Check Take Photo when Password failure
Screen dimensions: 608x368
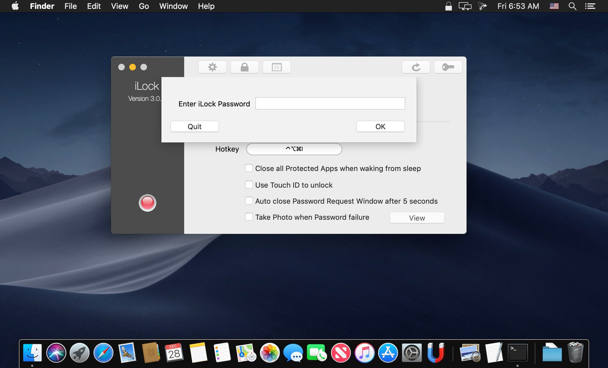249,217
